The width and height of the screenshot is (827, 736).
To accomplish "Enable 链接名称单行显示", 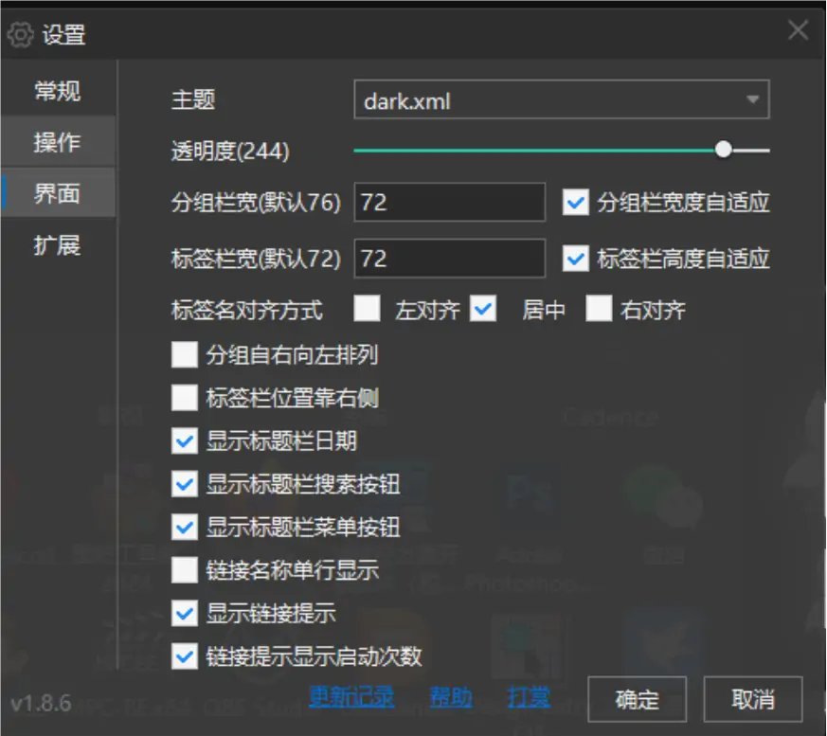I will (x=185, y=570).
